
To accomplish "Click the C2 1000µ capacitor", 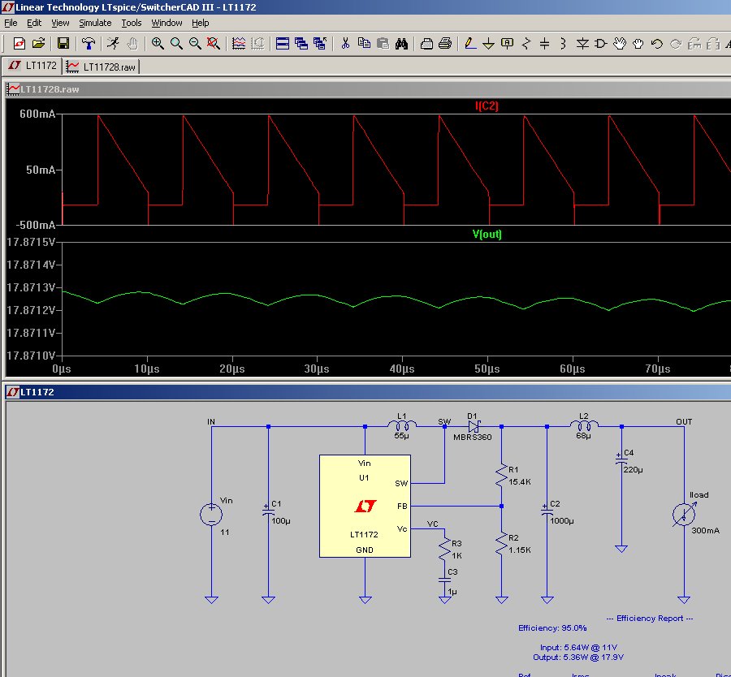I will (x=547, y=511).
